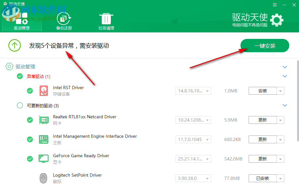Image resolution: width=299 pixels, height=188 pixels.
Task: Click the 驱动天使 gear logo
Action: coord(277,20)
